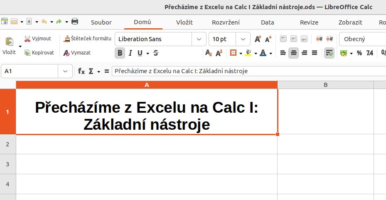The height and width of the screenshot is (200, 386).
Task: Undo the last action
Action: tap(44, 22)
